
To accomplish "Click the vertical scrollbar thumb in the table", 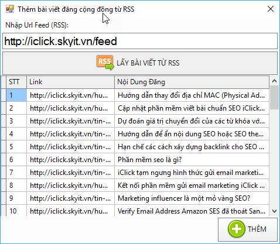I will [x=274, y=98].
